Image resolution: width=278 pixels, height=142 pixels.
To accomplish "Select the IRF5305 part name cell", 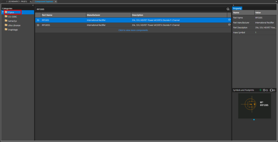I will tap(45, 20).
